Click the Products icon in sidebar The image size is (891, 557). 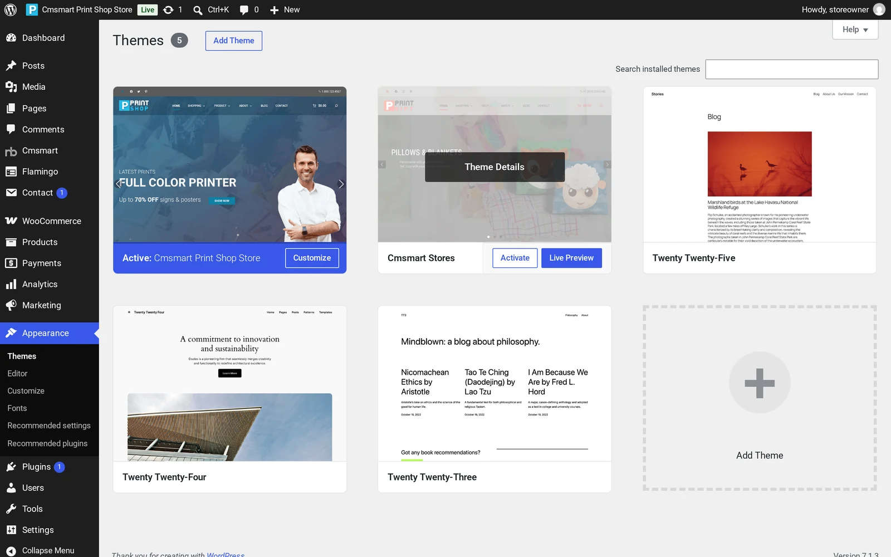[x=11, y=242]
